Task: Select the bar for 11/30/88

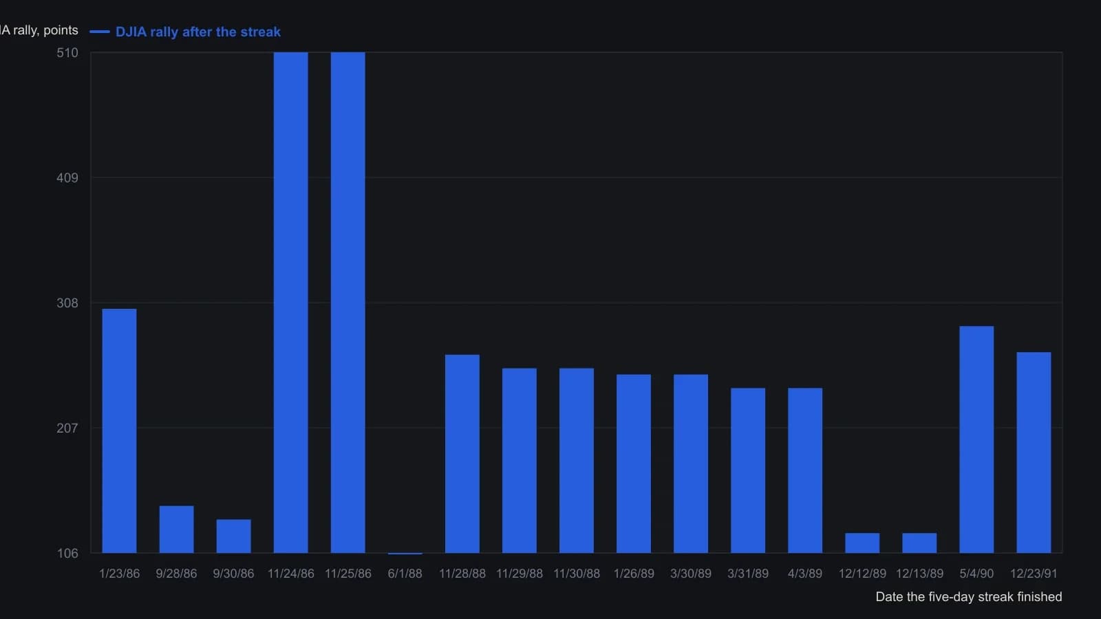Action: click(x=576, y=461)
